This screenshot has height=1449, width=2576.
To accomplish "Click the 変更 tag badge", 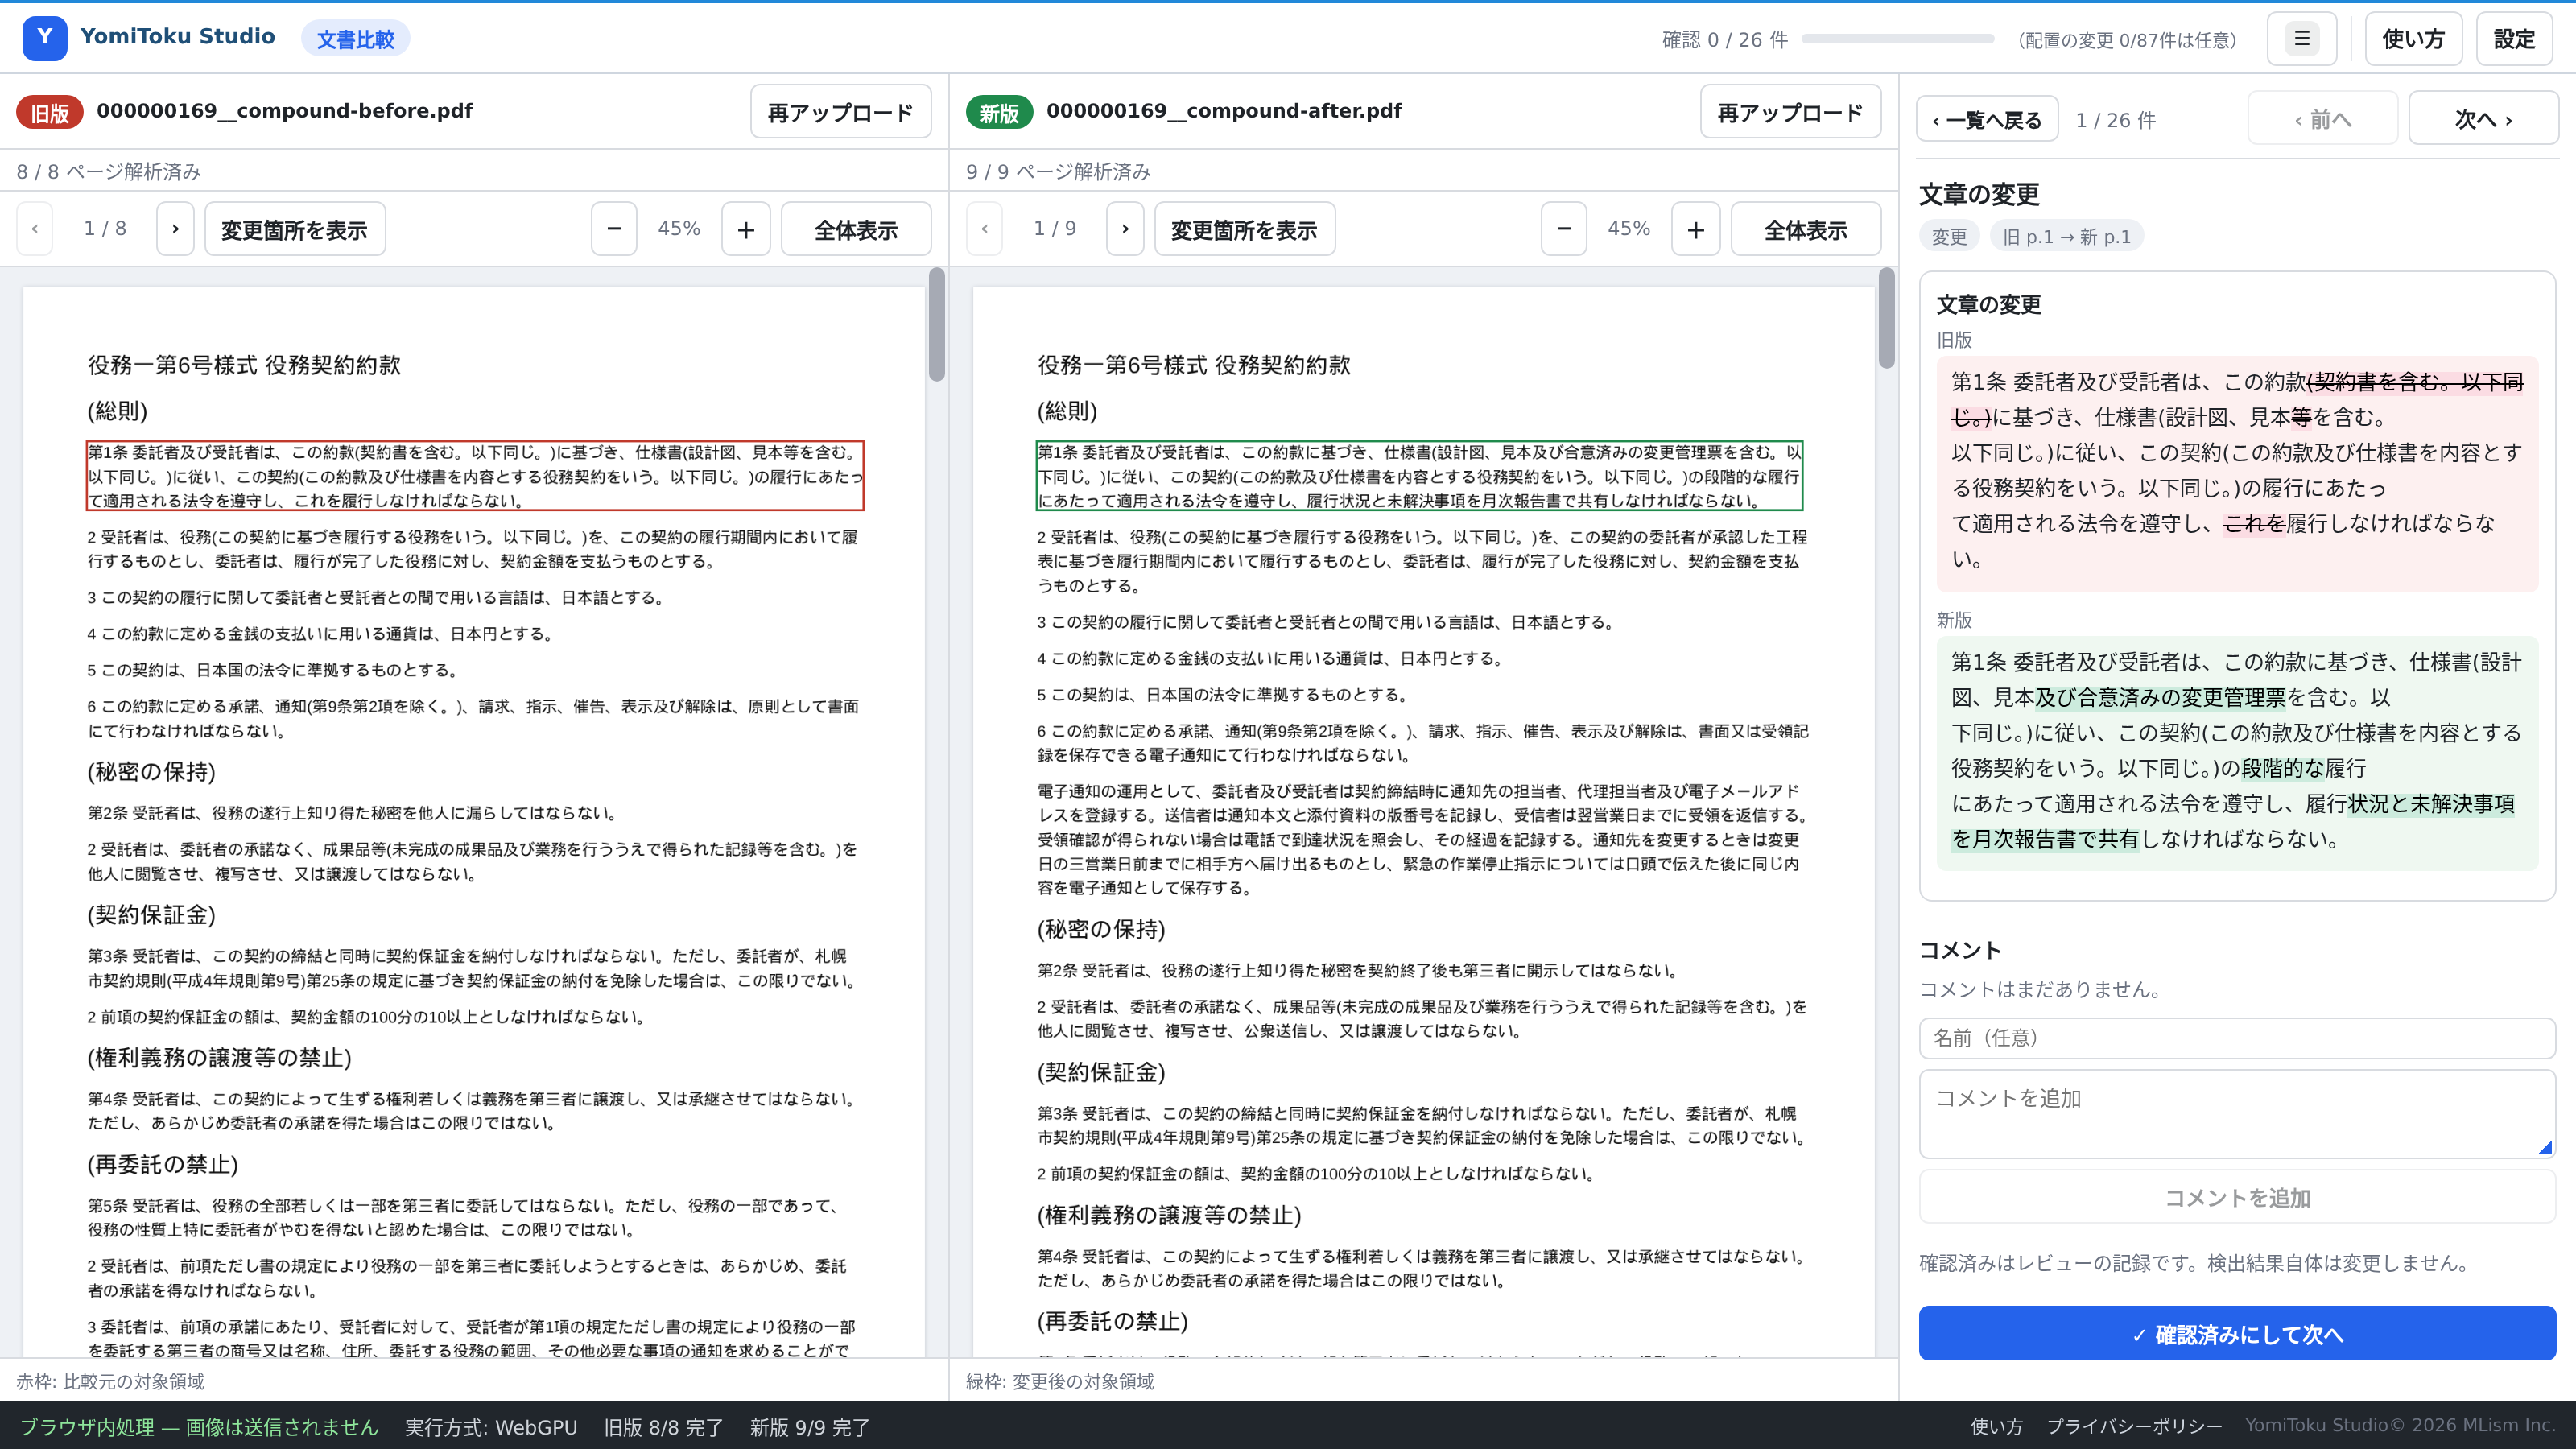I will pyautogui.click(x=1949, y=236).
